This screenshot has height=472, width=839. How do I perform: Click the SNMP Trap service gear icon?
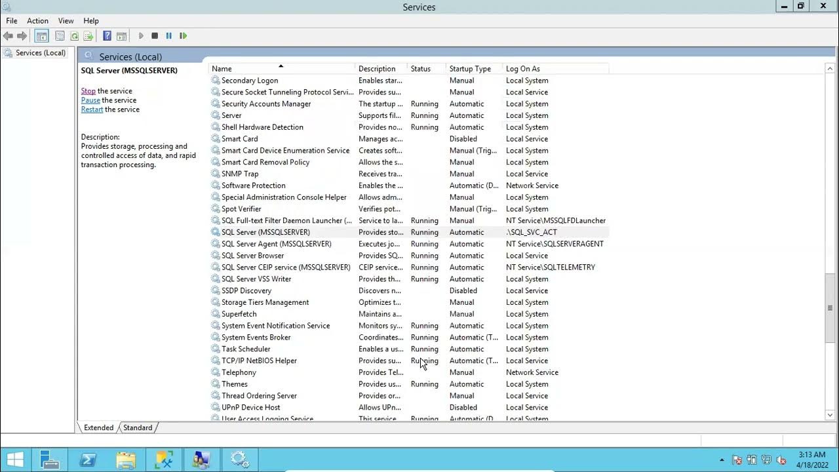click(215, 174)
